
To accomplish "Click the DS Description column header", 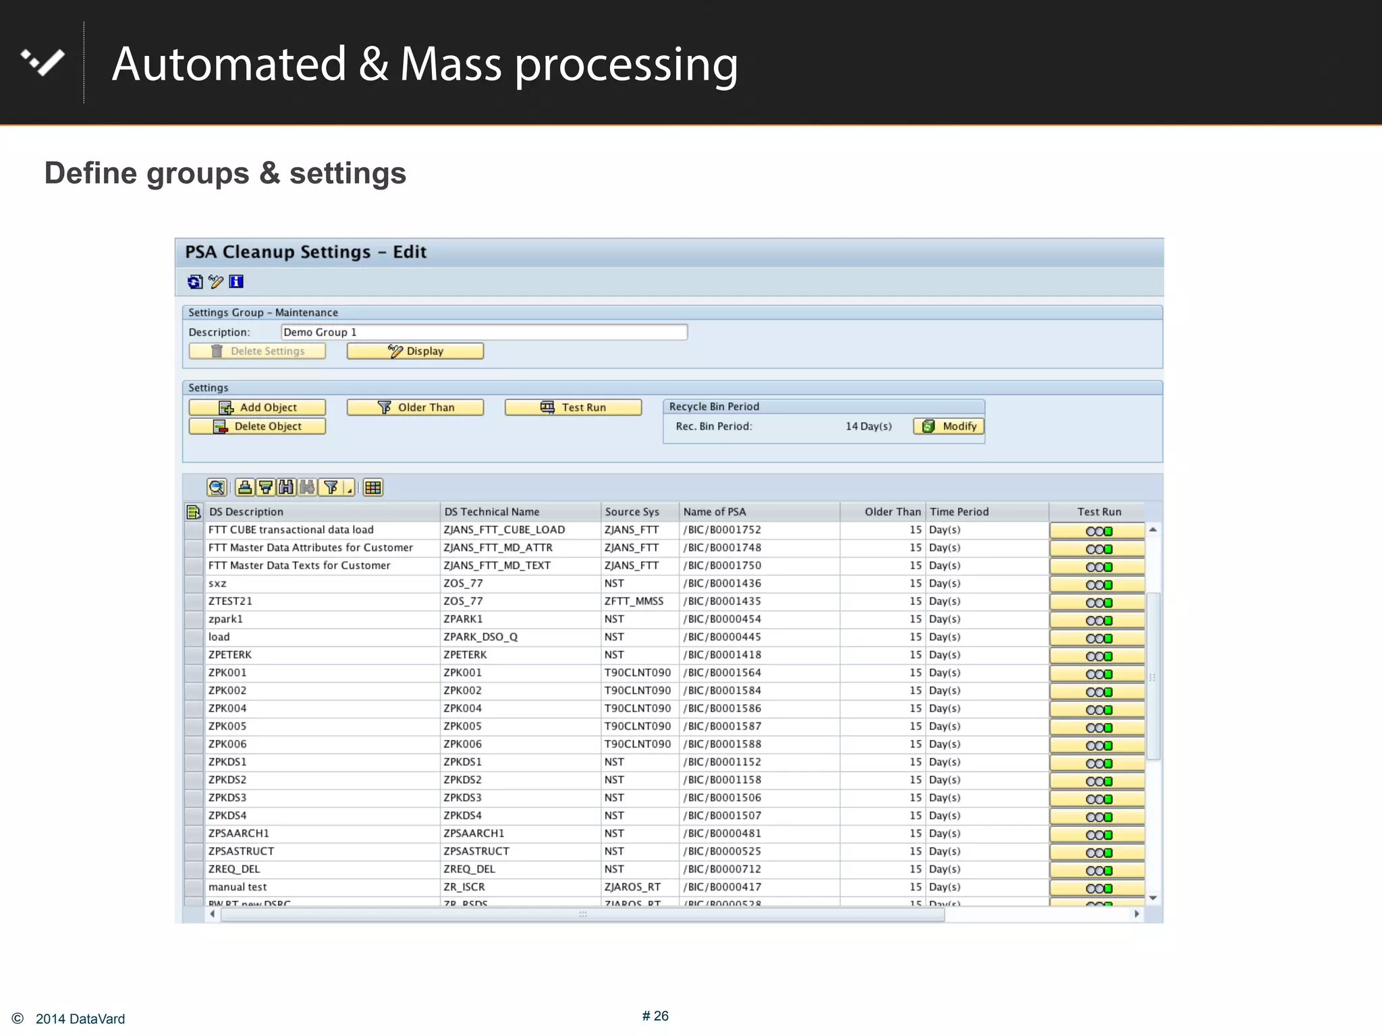I will pos(323,512).
